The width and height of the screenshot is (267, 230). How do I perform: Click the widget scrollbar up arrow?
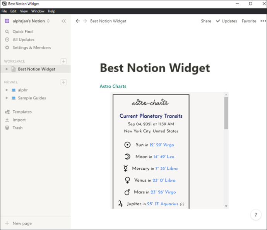(x=226, y=95)
